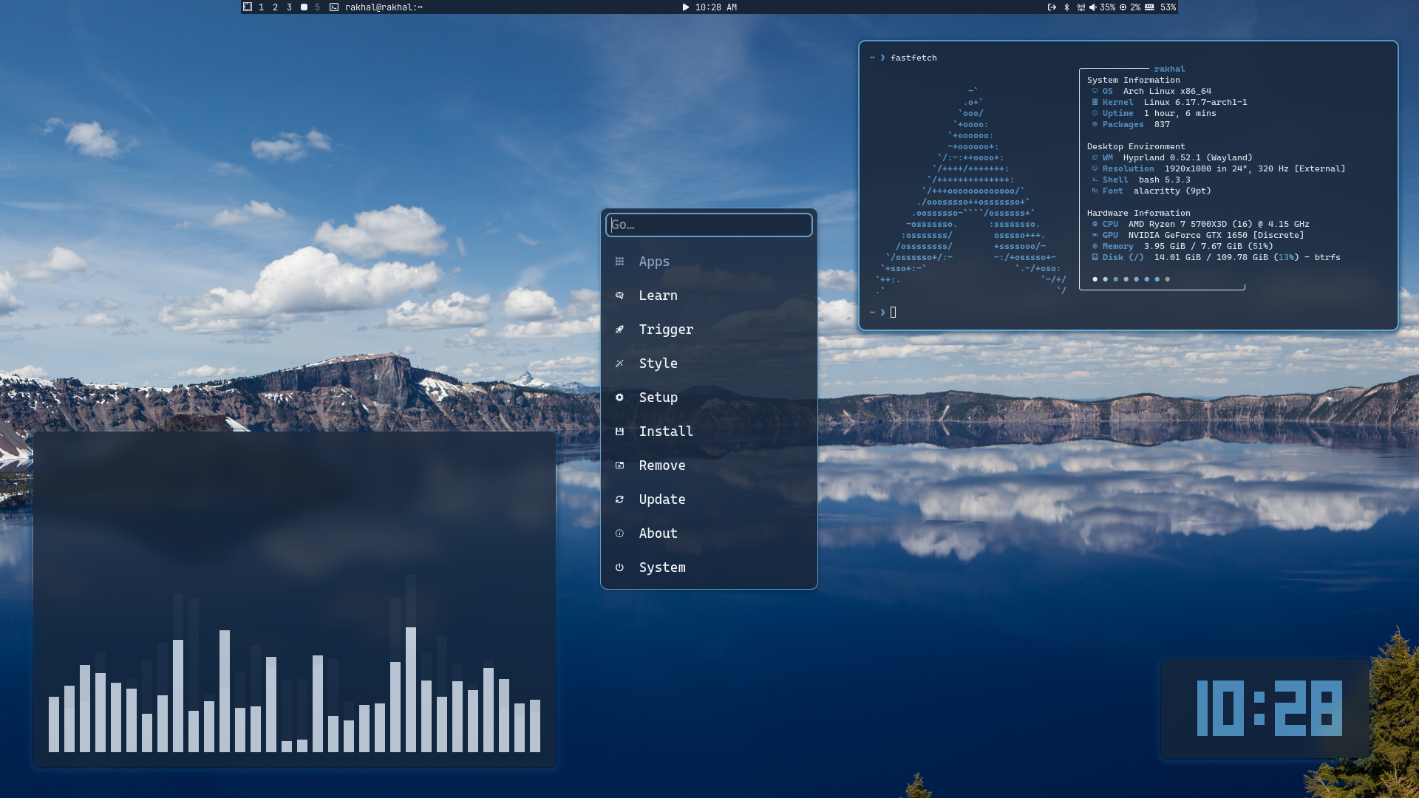Click the bar play icon beside clock
This screenshot has width=1419, height=798.
pos(685,7)
